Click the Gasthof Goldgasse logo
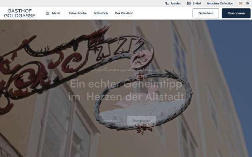Image resolution: width=252 pixels, height=157 pixels. click(x=20, y=13)
